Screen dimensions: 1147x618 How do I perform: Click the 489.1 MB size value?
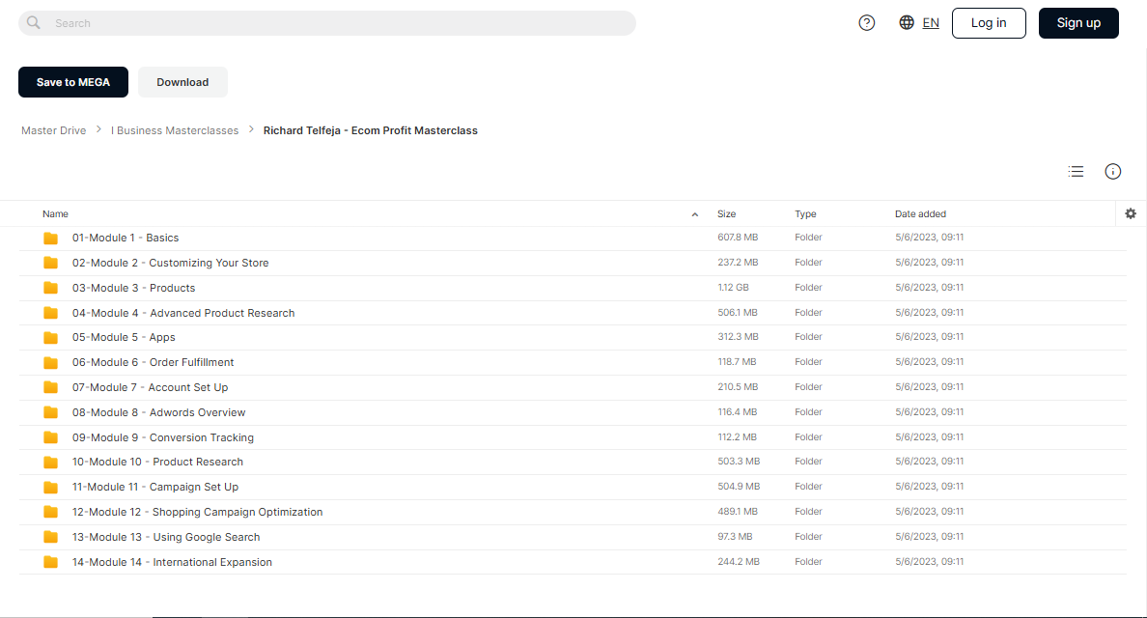[x=738, y=511]
